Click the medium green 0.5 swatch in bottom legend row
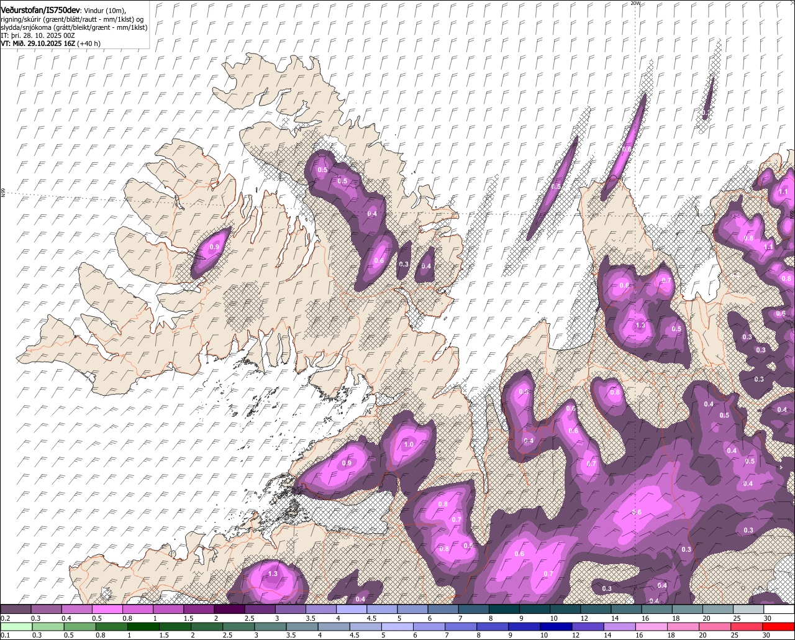The width and height of the screenshot is (795, 640). (79, 626)
